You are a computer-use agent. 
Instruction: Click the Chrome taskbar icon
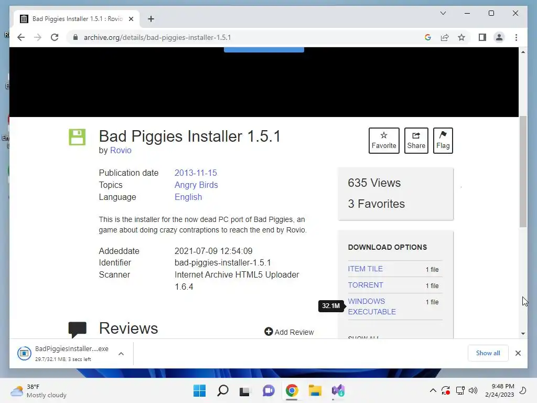292,390
